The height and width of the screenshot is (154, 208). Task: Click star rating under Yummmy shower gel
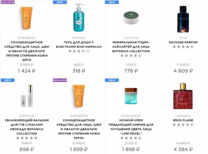(x=79, y=51)
